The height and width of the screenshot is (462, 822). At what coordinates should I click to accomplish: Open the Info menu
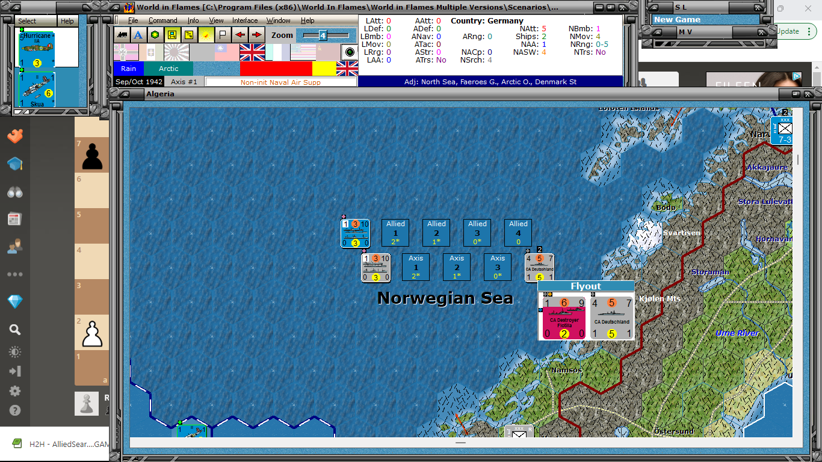coord(193,20)
